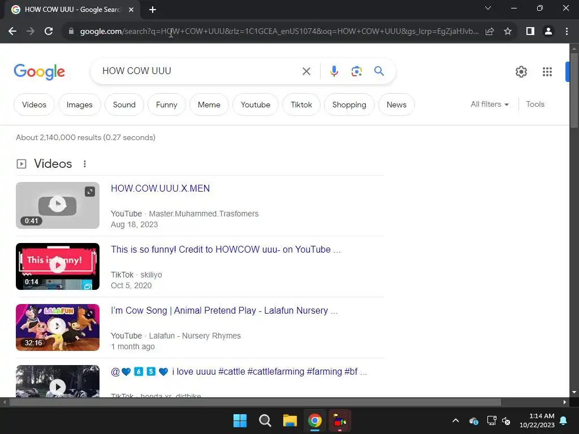This screenshot has height=434, width=579.
Task: Go to Google homepage via logo
Action: click(x=39, y=72)
